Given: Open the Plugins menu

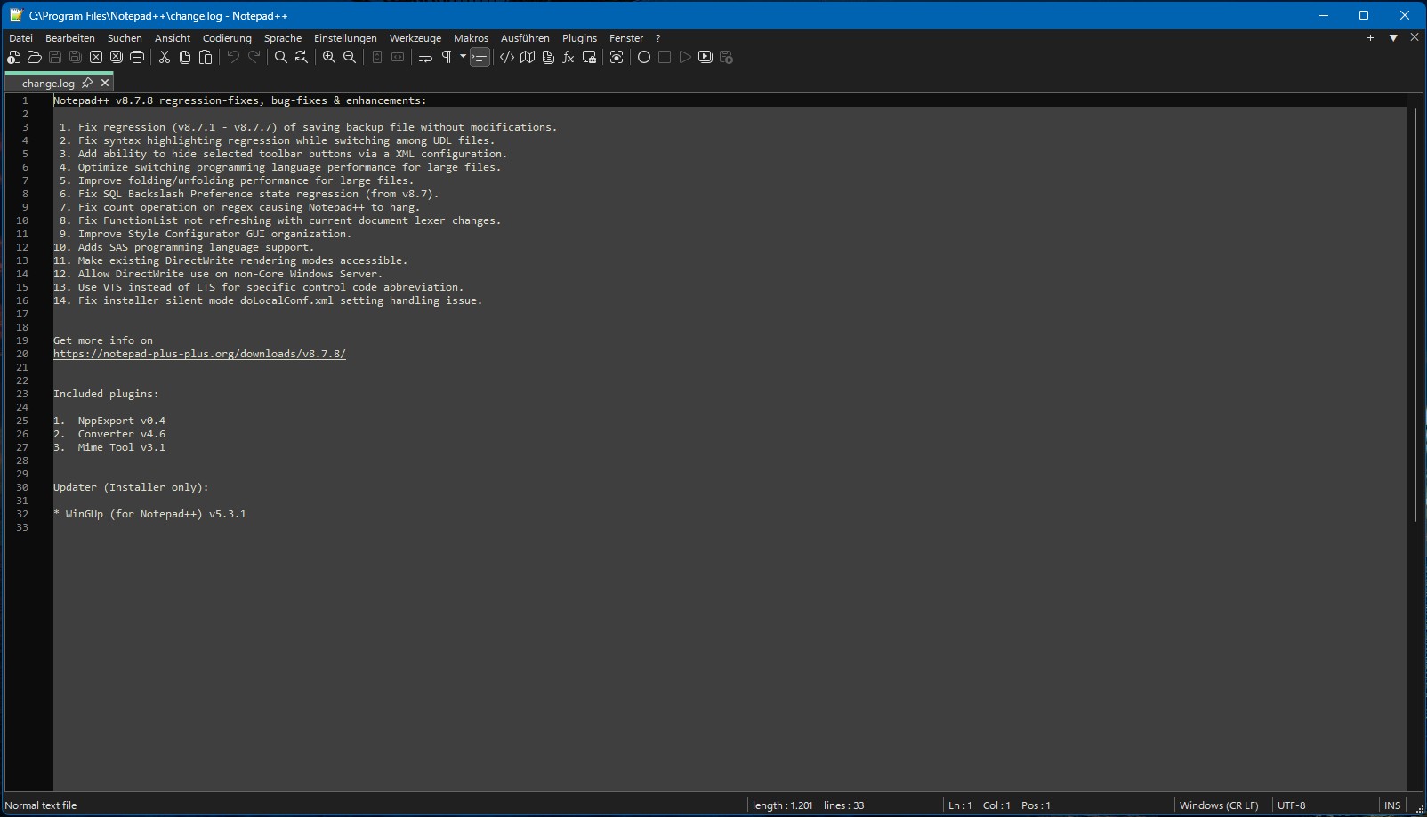Looking at the screenshot, I should 579,38.
